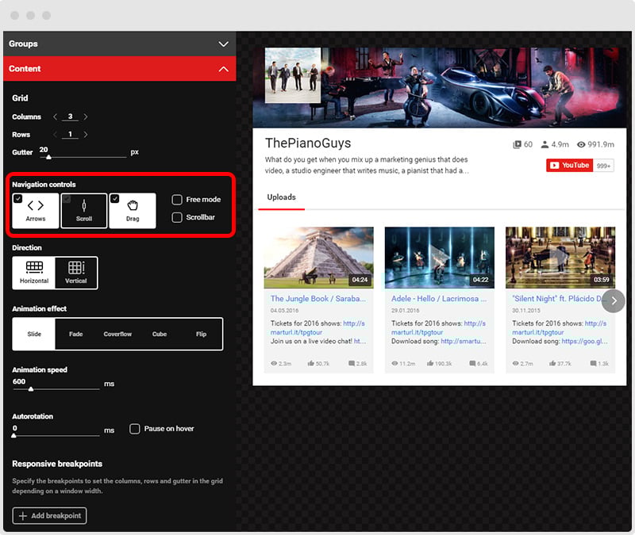Click Silent Night ft. Plácido title link
The image size is (635, 535).
point(559,299)
